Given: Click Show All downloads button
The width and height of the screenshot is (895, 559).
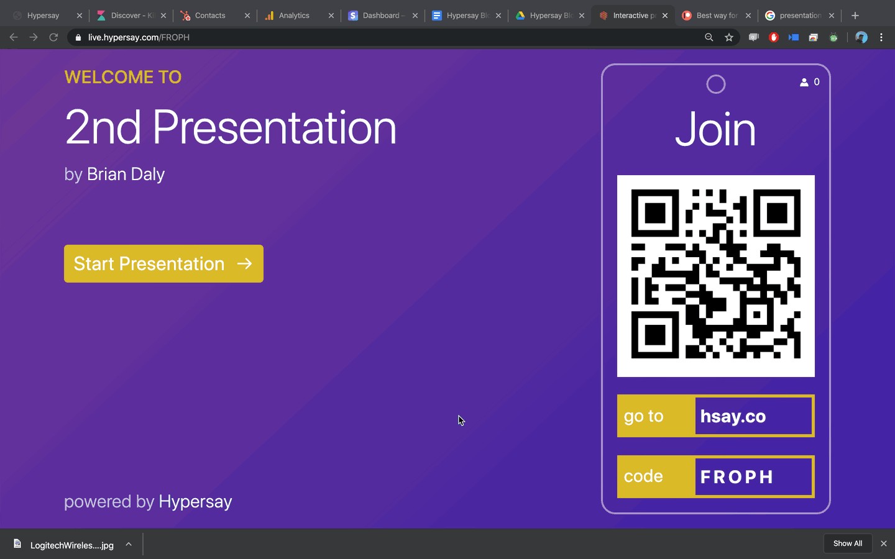Looking at the screenshot, I should (847, 543).
